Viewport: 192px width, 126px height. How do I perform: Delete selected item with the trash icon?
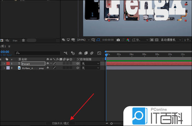tap(23, 40)
